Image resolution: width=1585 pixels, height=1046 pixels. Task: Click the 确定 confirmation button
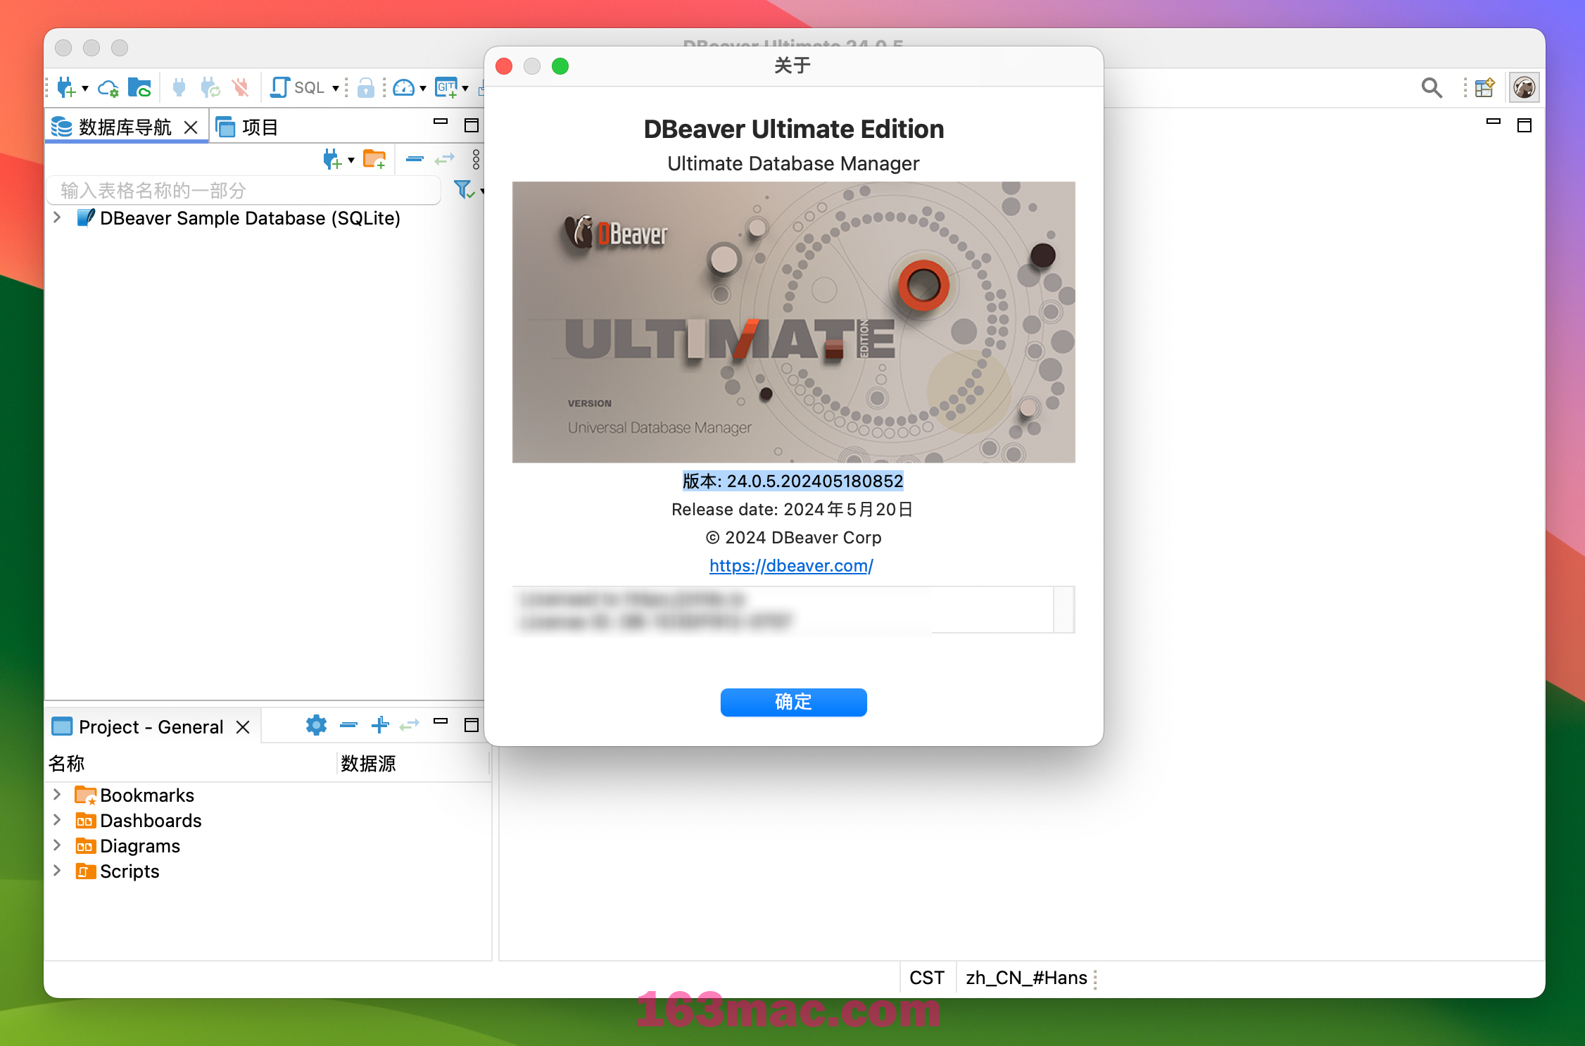794,700
